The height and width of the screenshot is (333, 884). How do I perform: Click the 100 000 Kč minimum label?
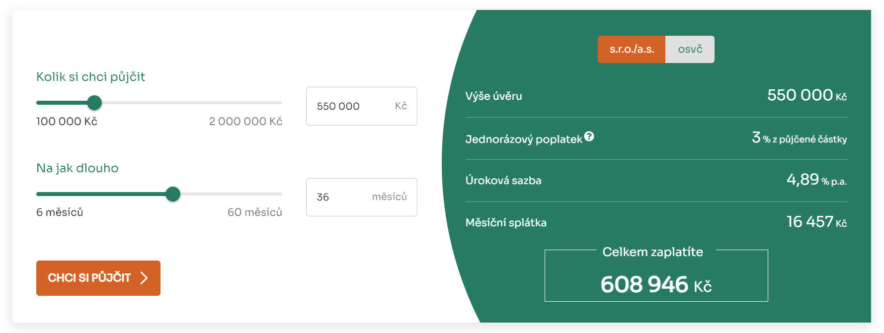[67, 121]
